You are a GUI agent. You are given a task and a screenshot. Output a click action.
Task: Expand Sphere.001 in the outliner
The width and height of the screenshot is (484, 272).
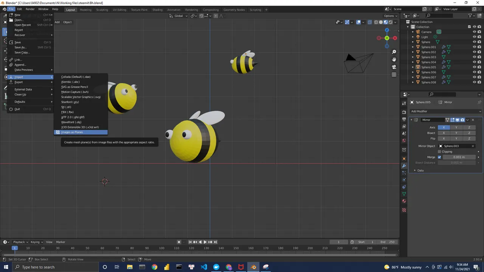pos(413,47)
